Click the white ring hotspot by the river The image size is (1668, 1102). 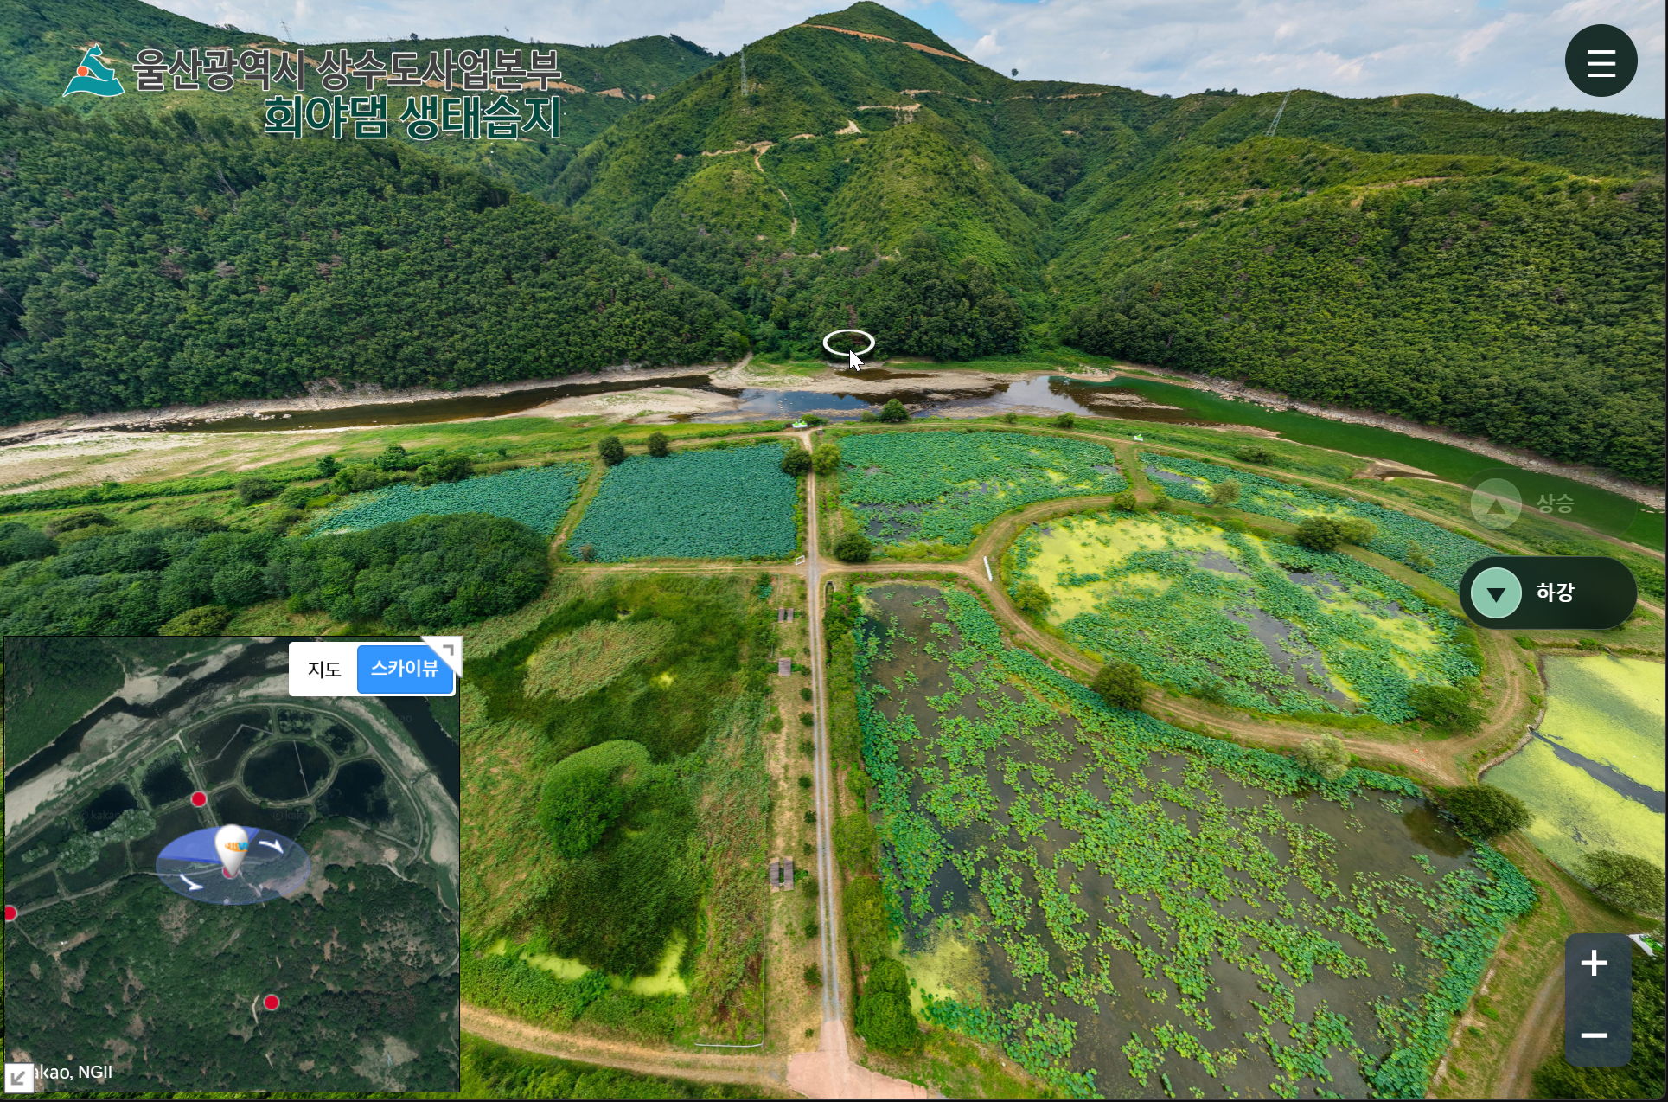(848, 343)
